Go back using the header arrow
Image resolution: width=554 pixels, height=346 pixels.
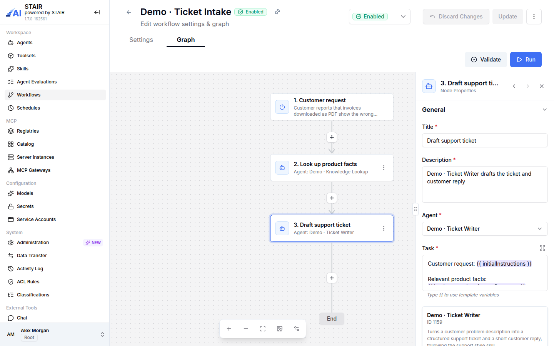click(x=129, y=12)
